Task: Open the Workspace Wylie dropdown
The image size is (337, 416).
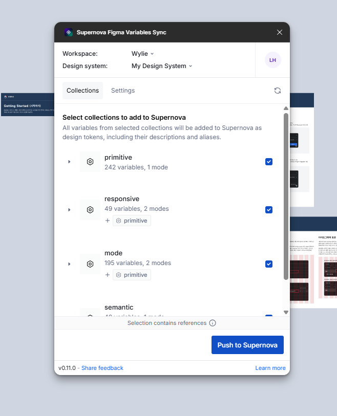Action: point(142,54)
